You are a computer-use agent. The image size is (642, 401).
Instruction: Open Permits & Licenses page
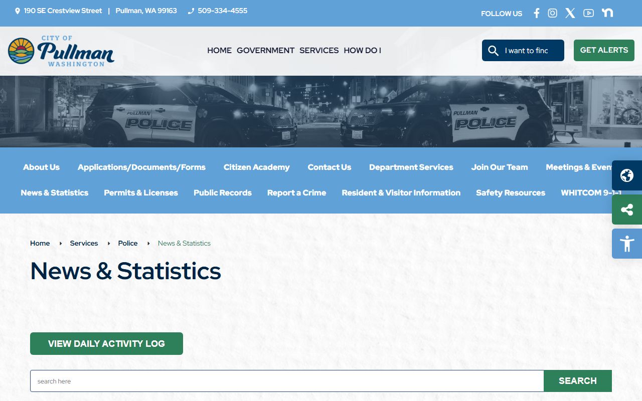point(141,192)
